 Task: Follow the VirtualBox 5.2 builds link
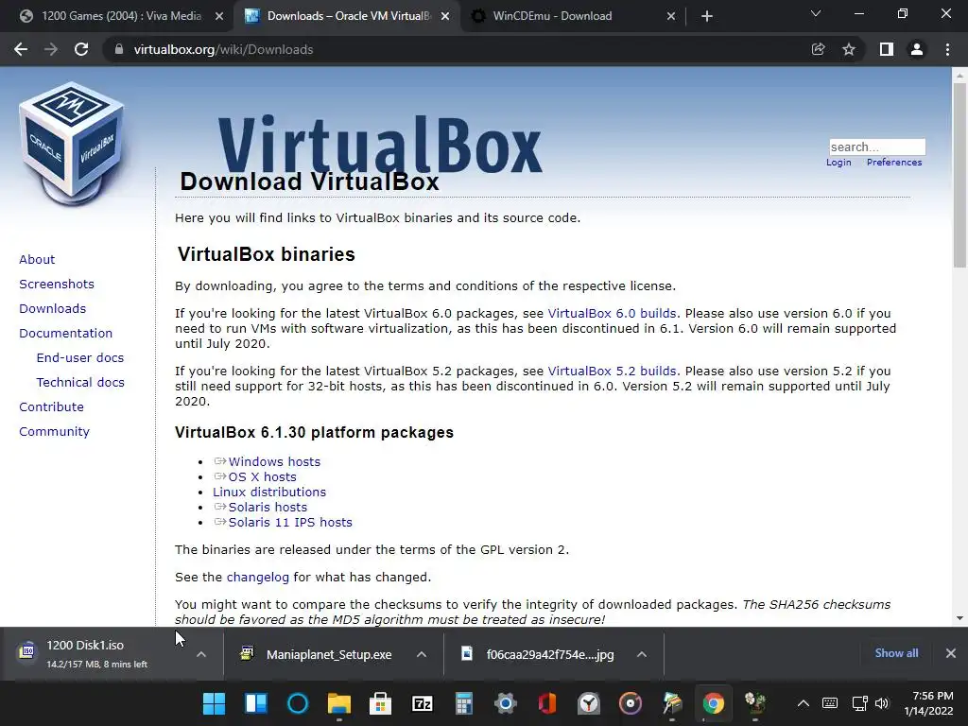pos(612,371)
